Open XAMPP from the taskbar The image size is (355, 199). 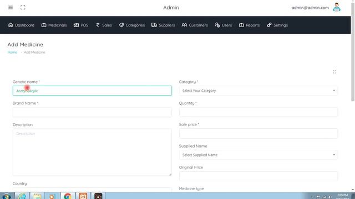(83, 196)
